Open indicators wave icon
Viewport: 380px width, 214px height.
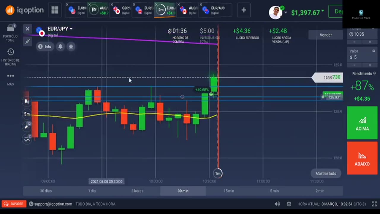pyautogui.click(x=27, y=139)
